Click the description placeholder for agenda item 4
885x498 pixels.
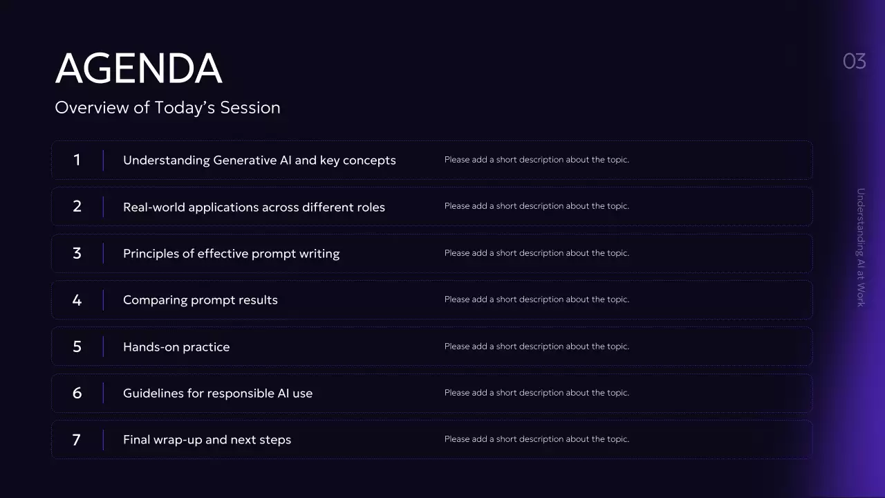tap(537, 299)
